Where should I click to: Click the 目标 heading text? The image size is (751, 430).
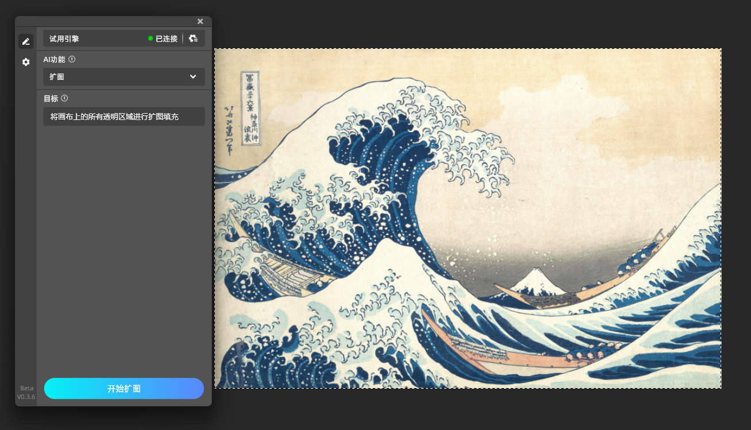[51, 98]
